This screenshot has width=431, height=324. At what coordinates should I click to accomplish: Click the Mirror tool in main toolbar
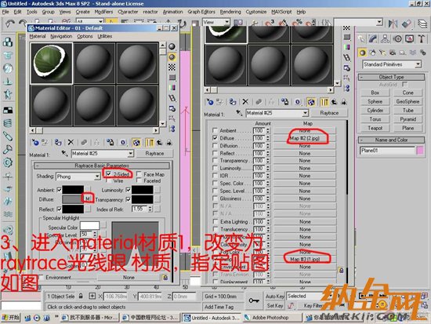tap(393, 24)
